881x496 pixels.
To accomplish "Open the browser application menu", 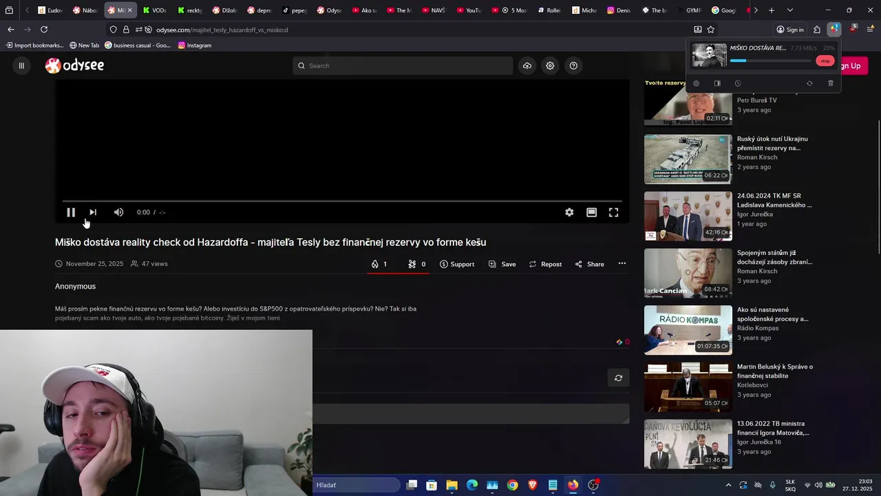I will [870, 29].
